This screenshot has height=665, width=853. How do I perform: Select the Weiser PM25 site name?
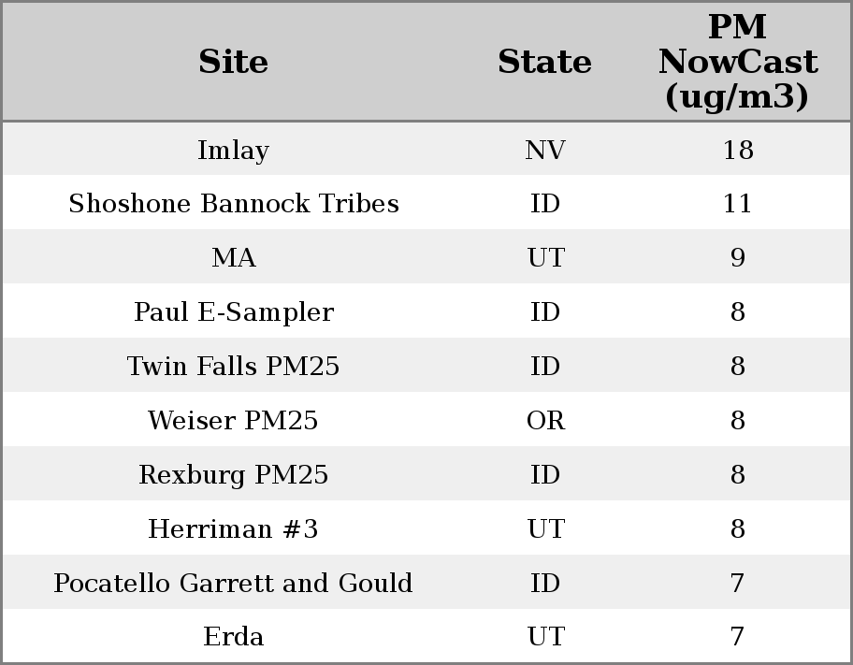coord(233,421)
